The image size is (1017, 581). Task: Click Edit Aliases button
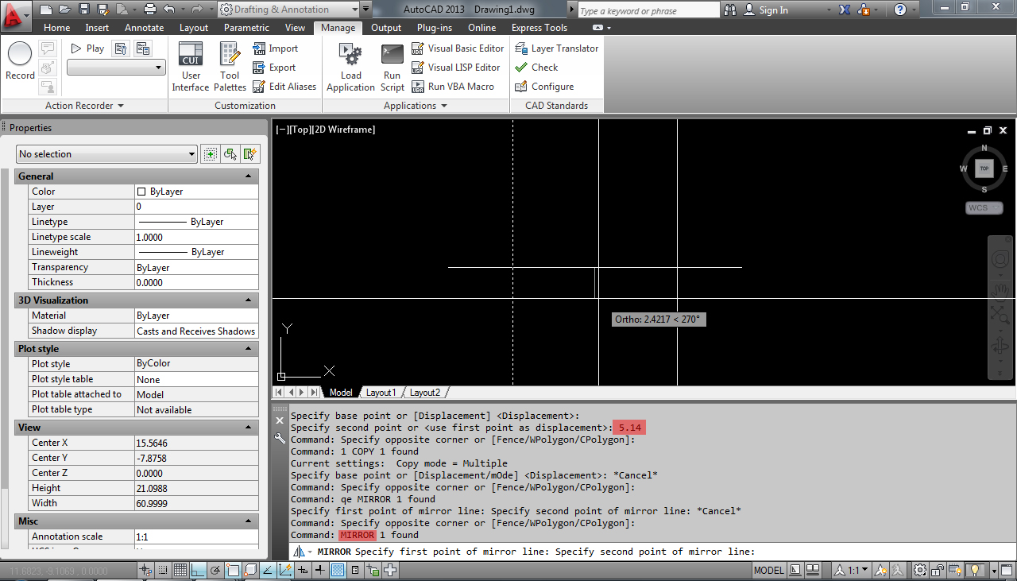(284, 87)
